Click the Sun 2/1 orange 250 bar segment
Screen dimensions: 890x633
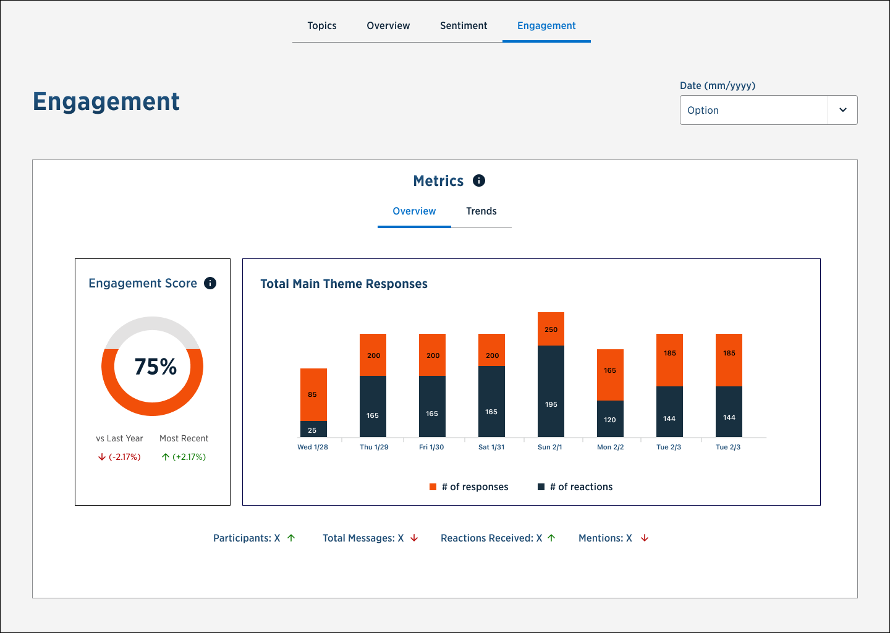tap(551, 329)
